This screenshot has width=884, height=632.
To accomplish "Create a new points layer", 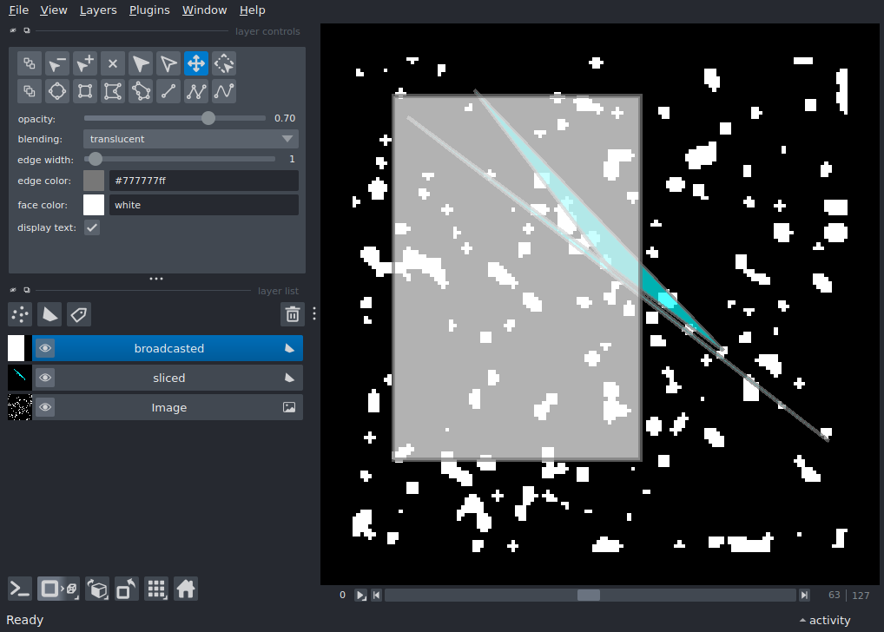I will pos(20,314).
